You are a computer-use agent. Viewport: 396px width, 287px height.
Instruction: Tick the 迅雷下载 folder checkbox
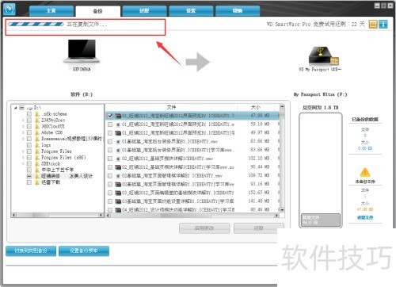(x=29, y=182)
